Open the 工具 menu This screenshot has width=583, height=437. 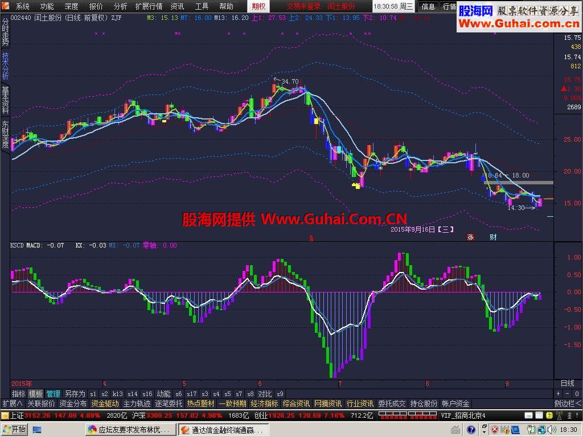click(x=202, y=6)
